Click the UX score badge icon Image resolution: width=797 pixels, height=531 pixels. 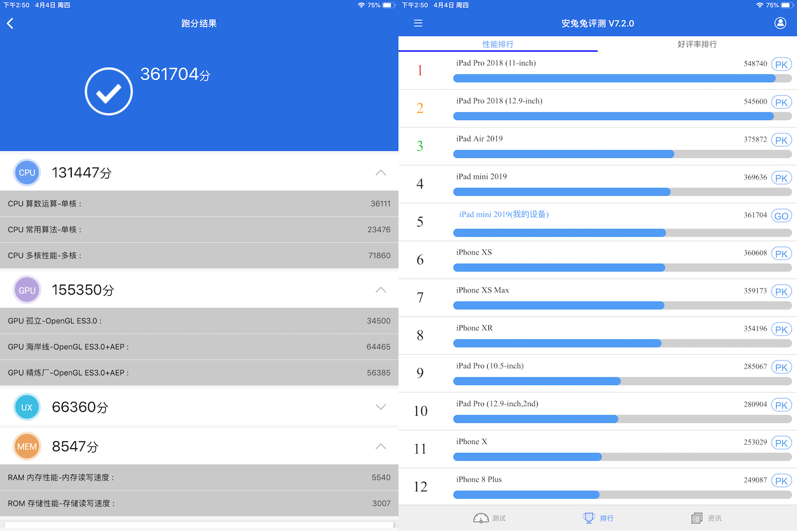pyautogui.click(x=27, y=407)
